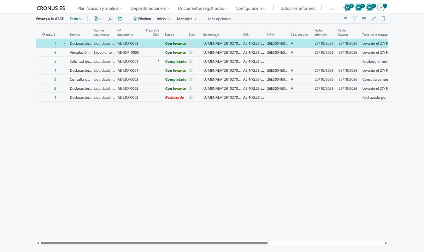Click the Eliminar trash button
The image size is (424, 252).
[x=142, y=19]
